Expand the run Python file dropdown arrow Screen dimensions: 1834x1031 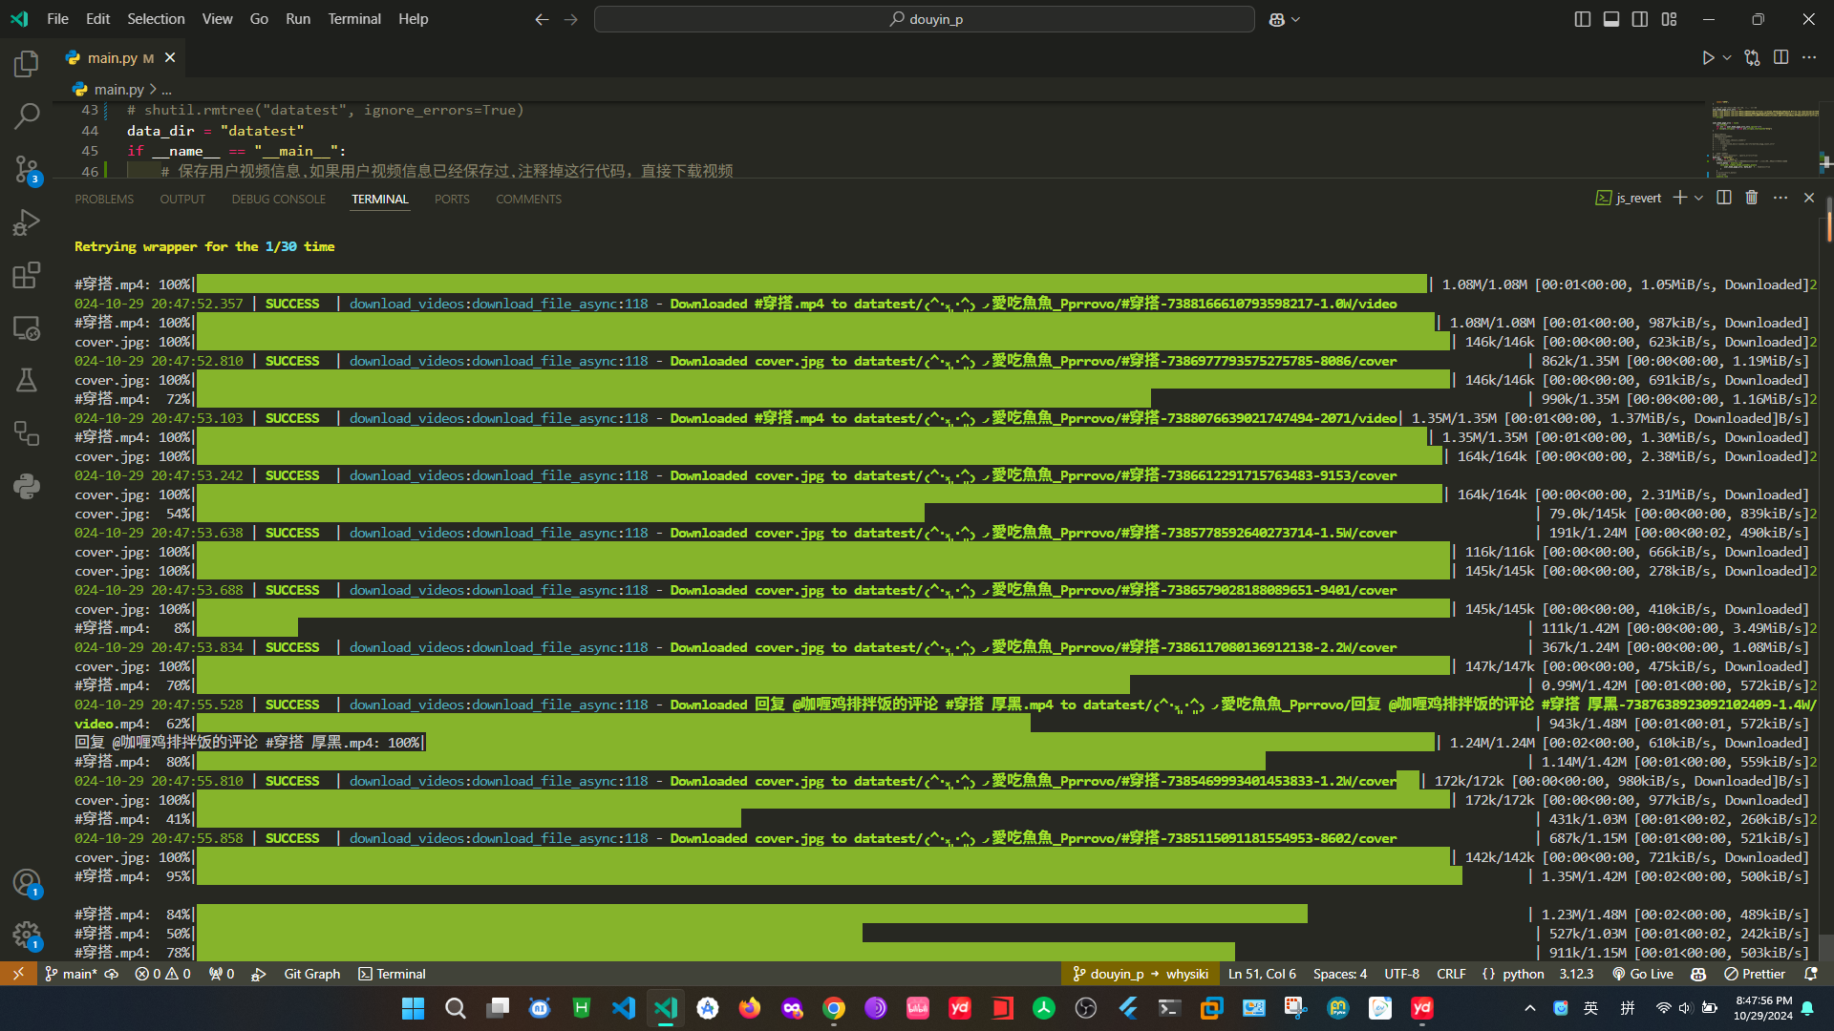(x=1727, y=58)
